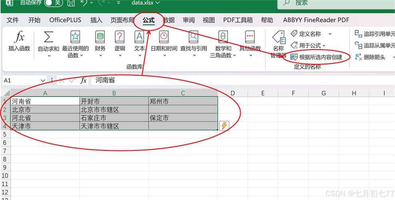Select cell containing 石家庄市

114,118
